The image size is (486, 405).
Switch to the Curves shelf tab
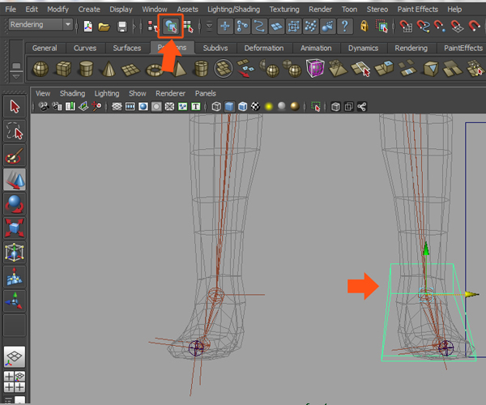(85, 48)
